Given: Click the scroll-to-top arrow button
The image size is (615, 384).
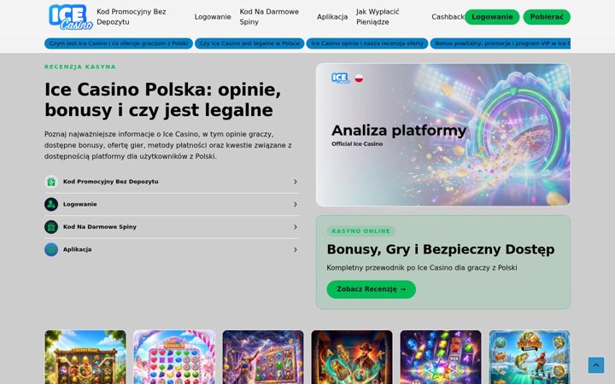Looking at the screenshot, I should [x=596, y=365].
